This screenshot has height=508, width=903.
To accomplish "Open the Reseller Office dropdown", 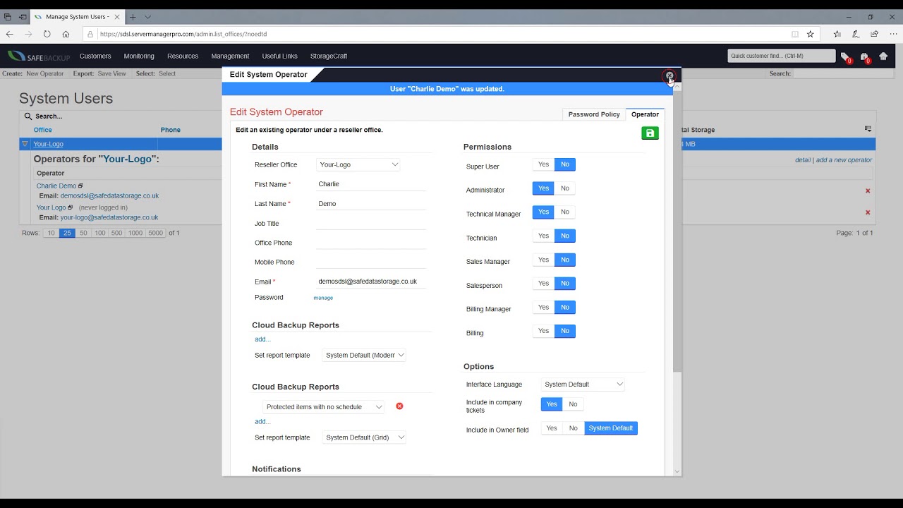I will pos(358,164).
